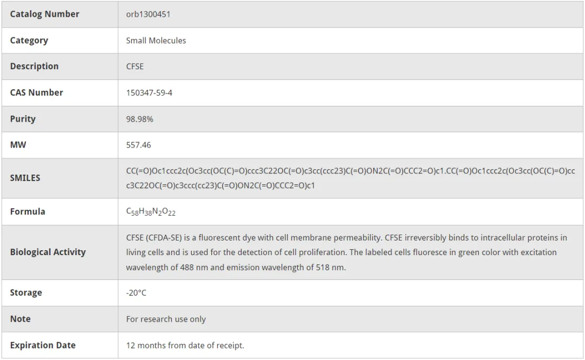Click the '12 months from date of receipt' text

(185, 345)
